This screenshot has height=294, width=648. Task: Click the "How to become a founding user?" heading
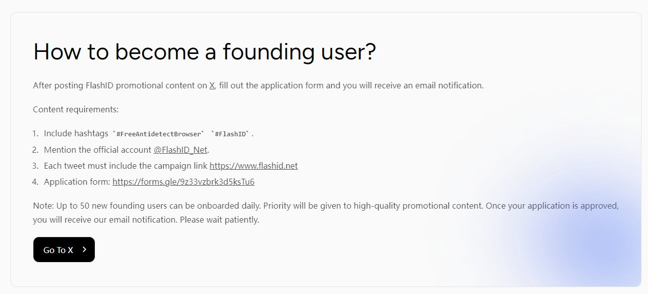(x=204, y=52)
